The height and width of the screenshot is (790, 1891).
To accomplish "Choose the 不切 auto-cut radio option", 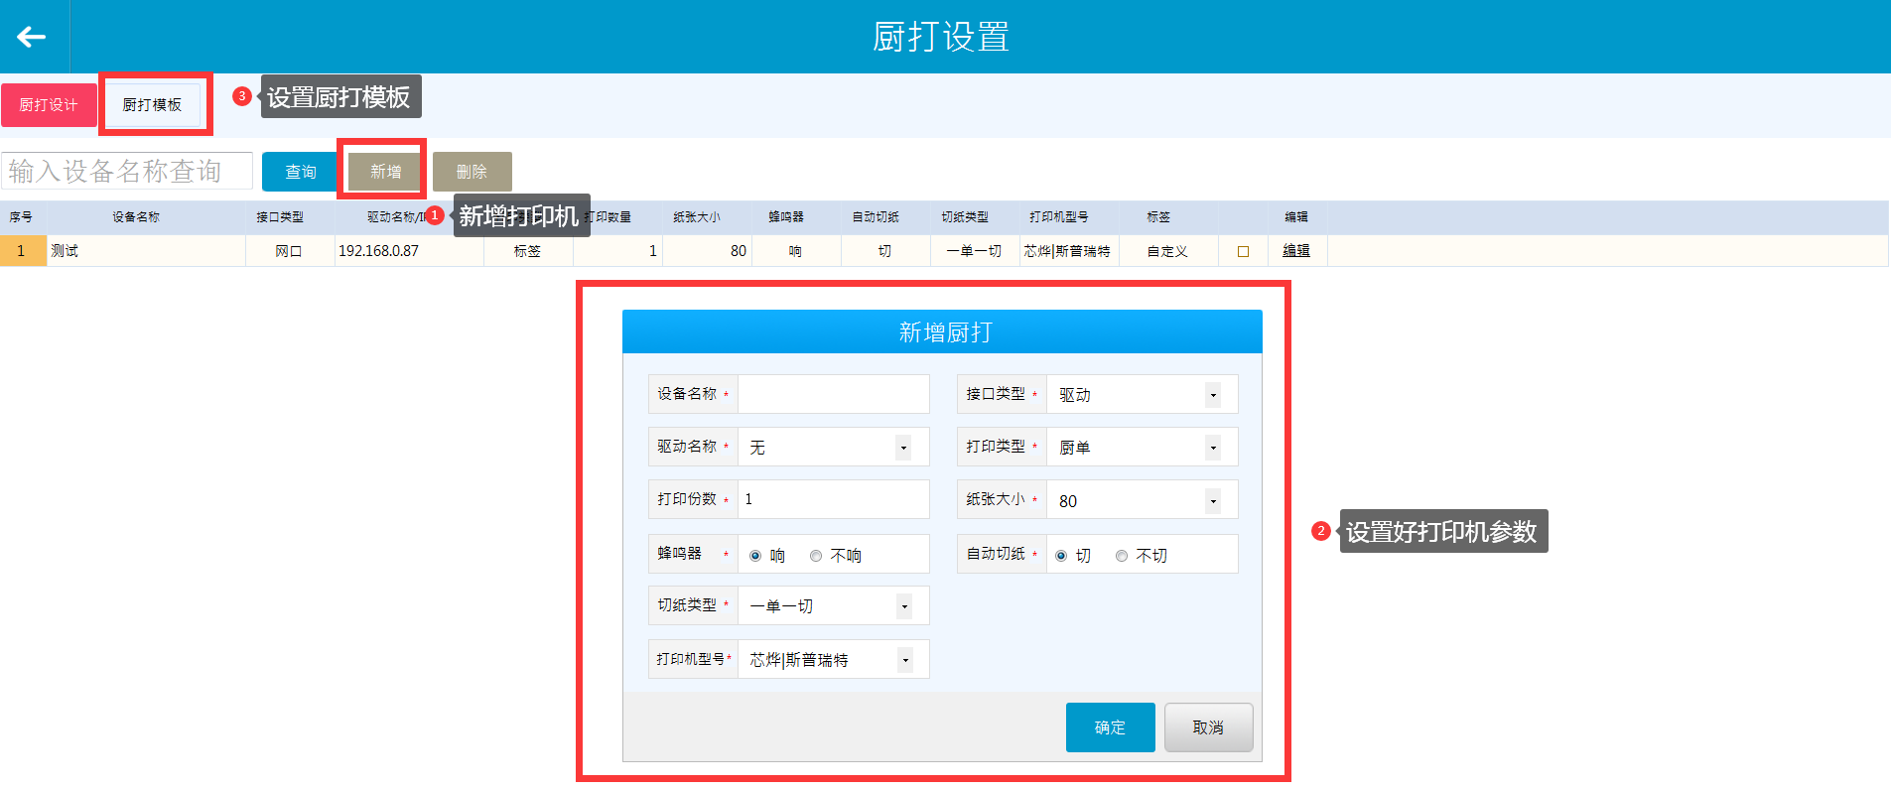I will point(1122,556).
